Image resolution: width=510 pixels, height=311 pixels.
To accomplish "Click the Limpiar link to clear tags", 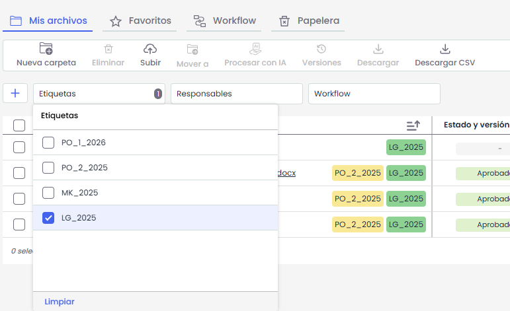I will pos(60,302).
